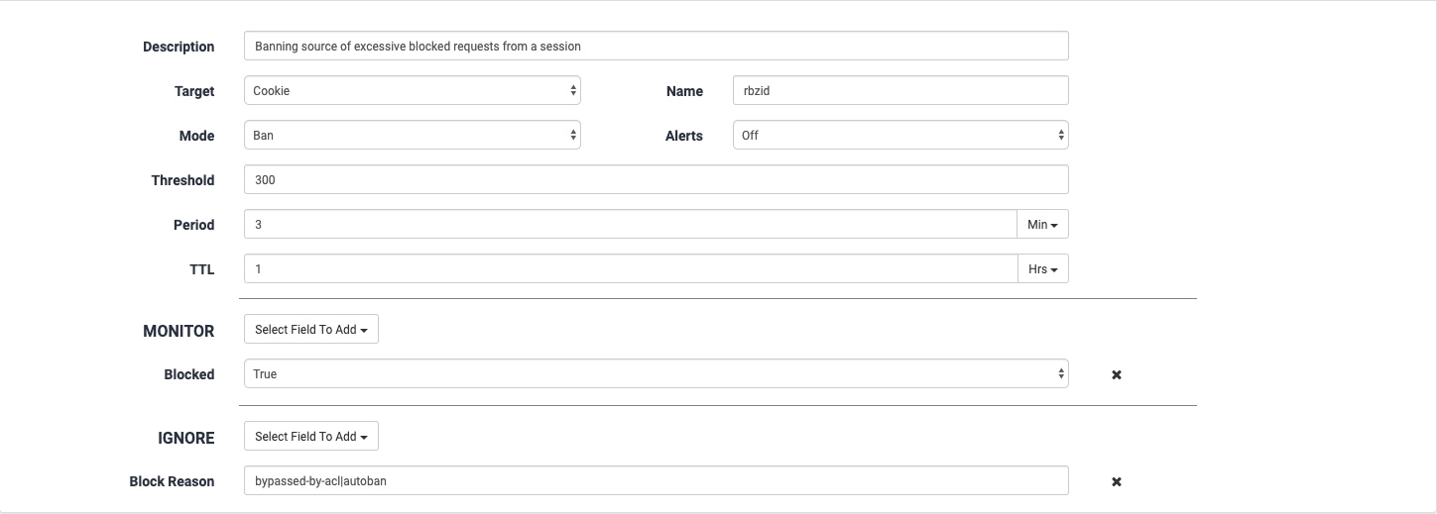Click the Block Reason label
Image resolution: width=1437 pixels, height=514 pixels.
[172, 481]
